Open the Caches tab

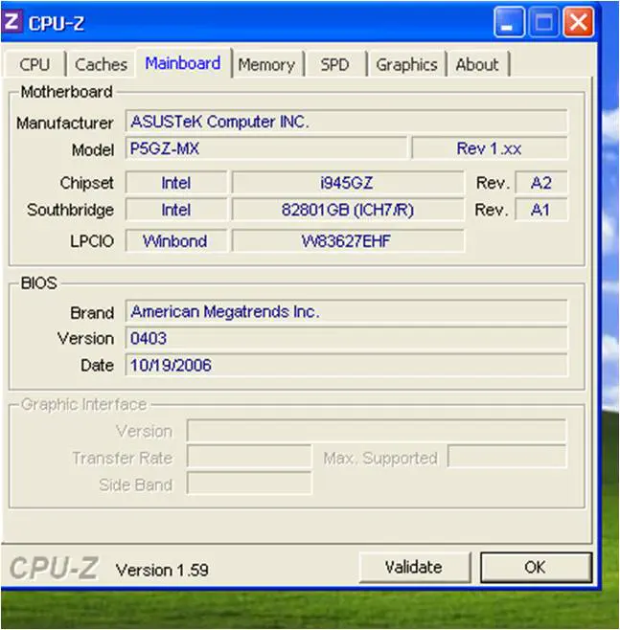click(x=101, y=65)
